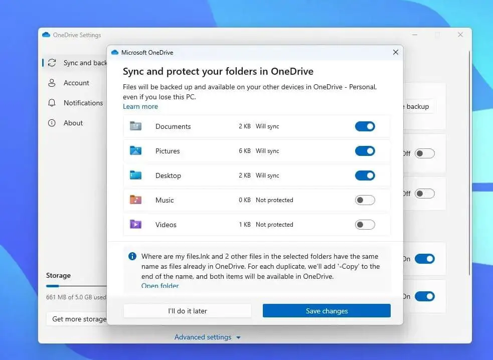This screenshot has width=493, height=360.
Task: Click the Music folder icon
Action: click(x=135, y=200)
